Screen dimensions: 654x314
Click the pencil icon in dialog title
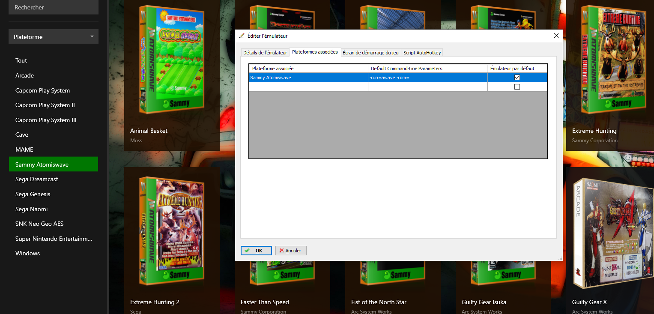(242, 36)
